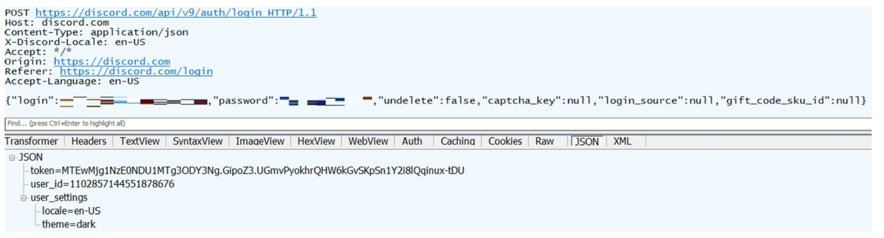Follow the Referer discord.com/login link
884x238 pixels.
click(136, 72)
